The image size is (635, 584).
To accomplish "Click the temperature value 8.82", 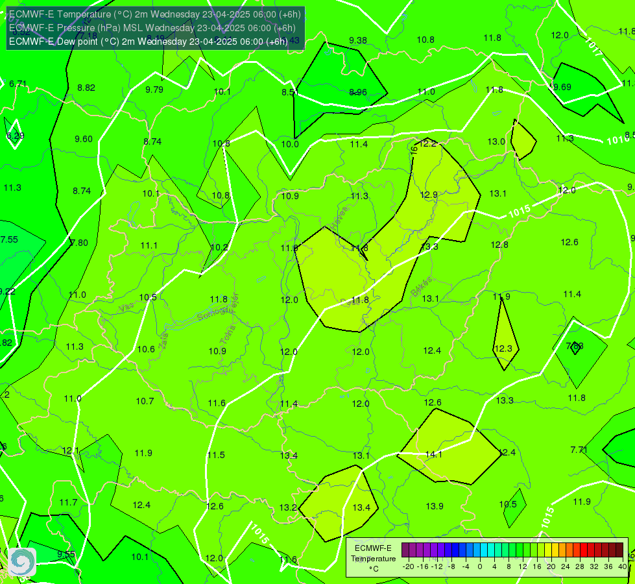I will tap(86, 88).
